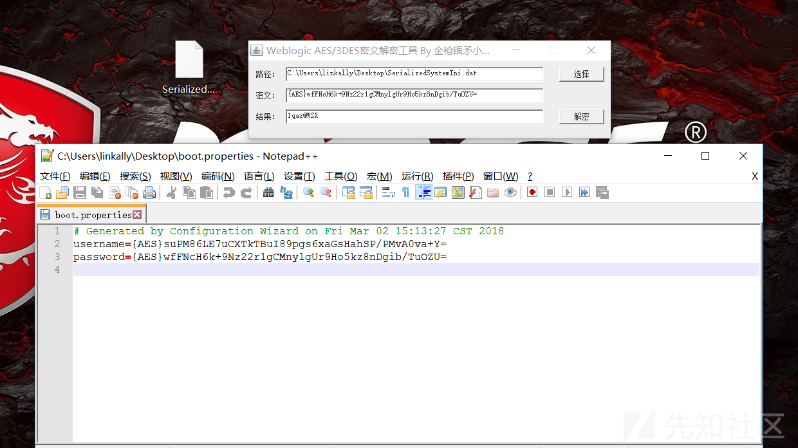The image size is (798, 448).
Task: Click the Save All toolbar icon
Action: click(97, 192)
